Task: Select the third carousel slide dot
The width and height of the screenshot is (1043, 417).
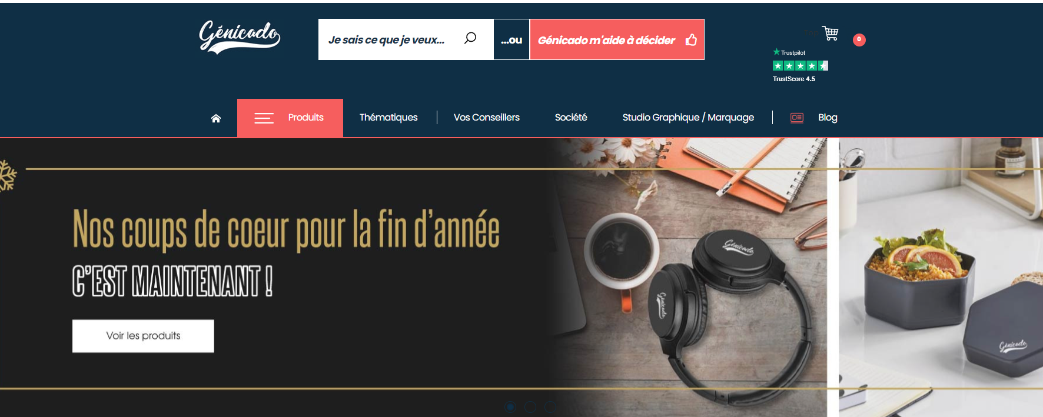Action: pos(550,407)
